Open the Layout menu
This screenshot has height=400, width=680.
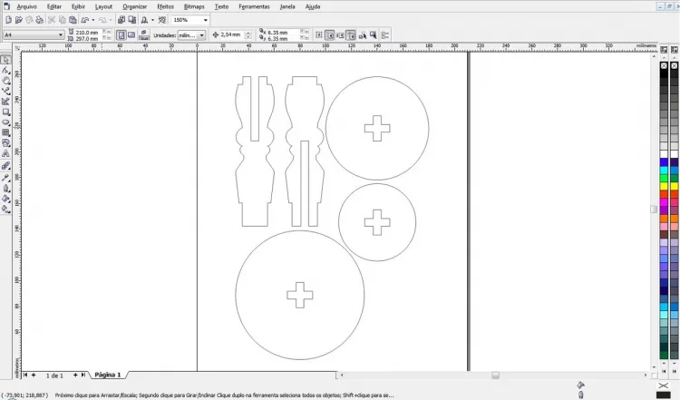click(x=103, y=6)
